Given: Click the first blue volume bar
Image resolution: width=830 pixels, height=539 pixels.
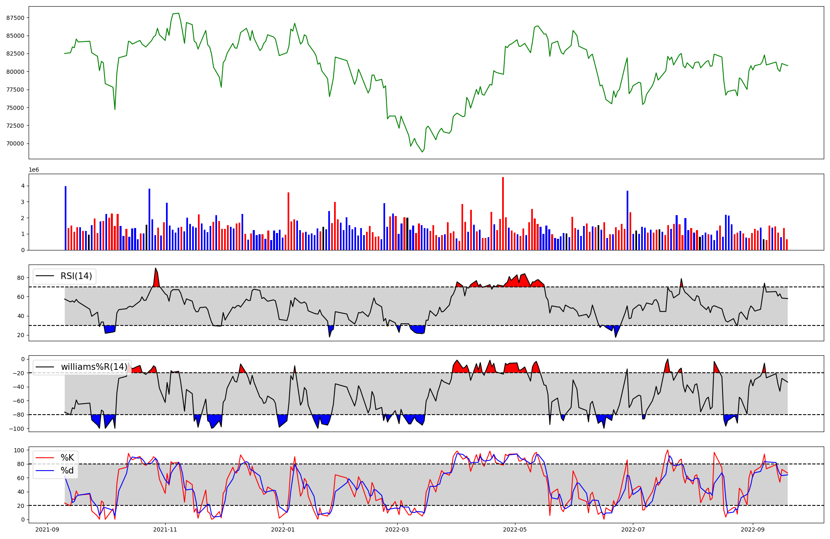Looking at the screenshot, I should click(x=66, y=218).
